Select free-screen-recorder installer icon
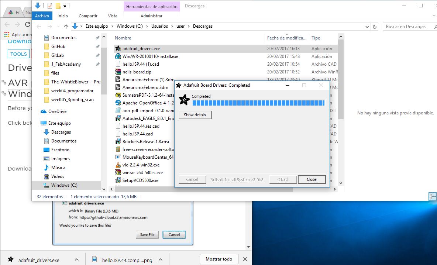 coord(118,149)
